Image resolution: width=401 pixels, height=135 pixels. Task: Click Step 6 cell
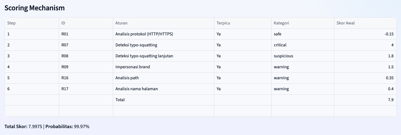(x=32, y=89)
